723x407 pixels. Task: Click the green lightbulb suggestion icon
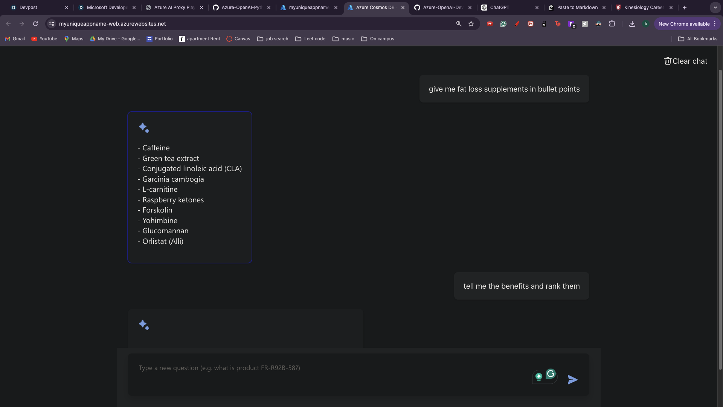click(x=539, y=376)
